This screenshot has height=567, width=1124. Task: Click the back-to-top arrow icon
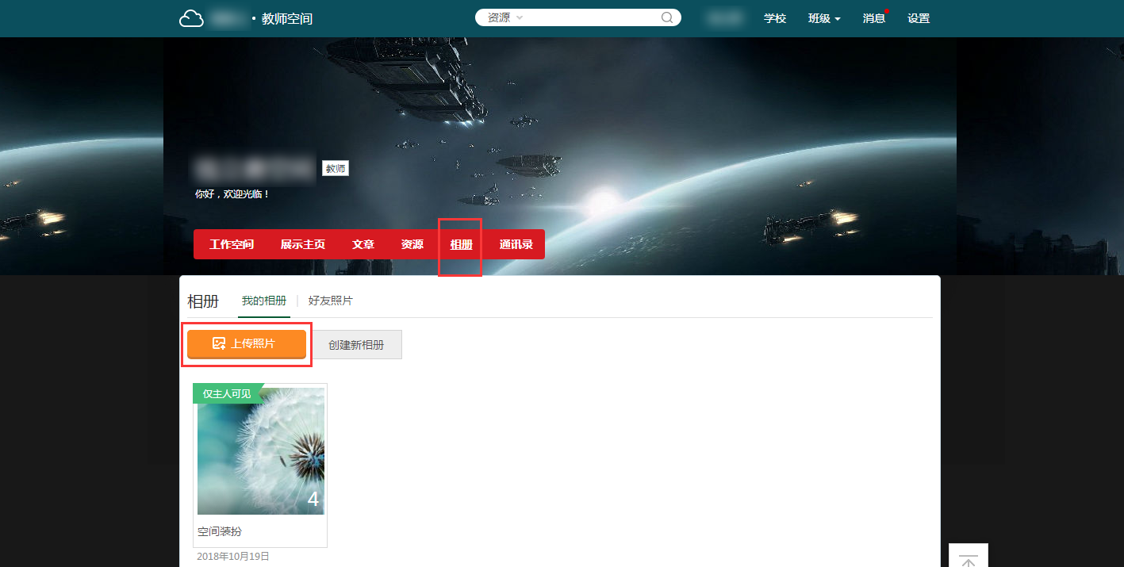click(968, 558)
